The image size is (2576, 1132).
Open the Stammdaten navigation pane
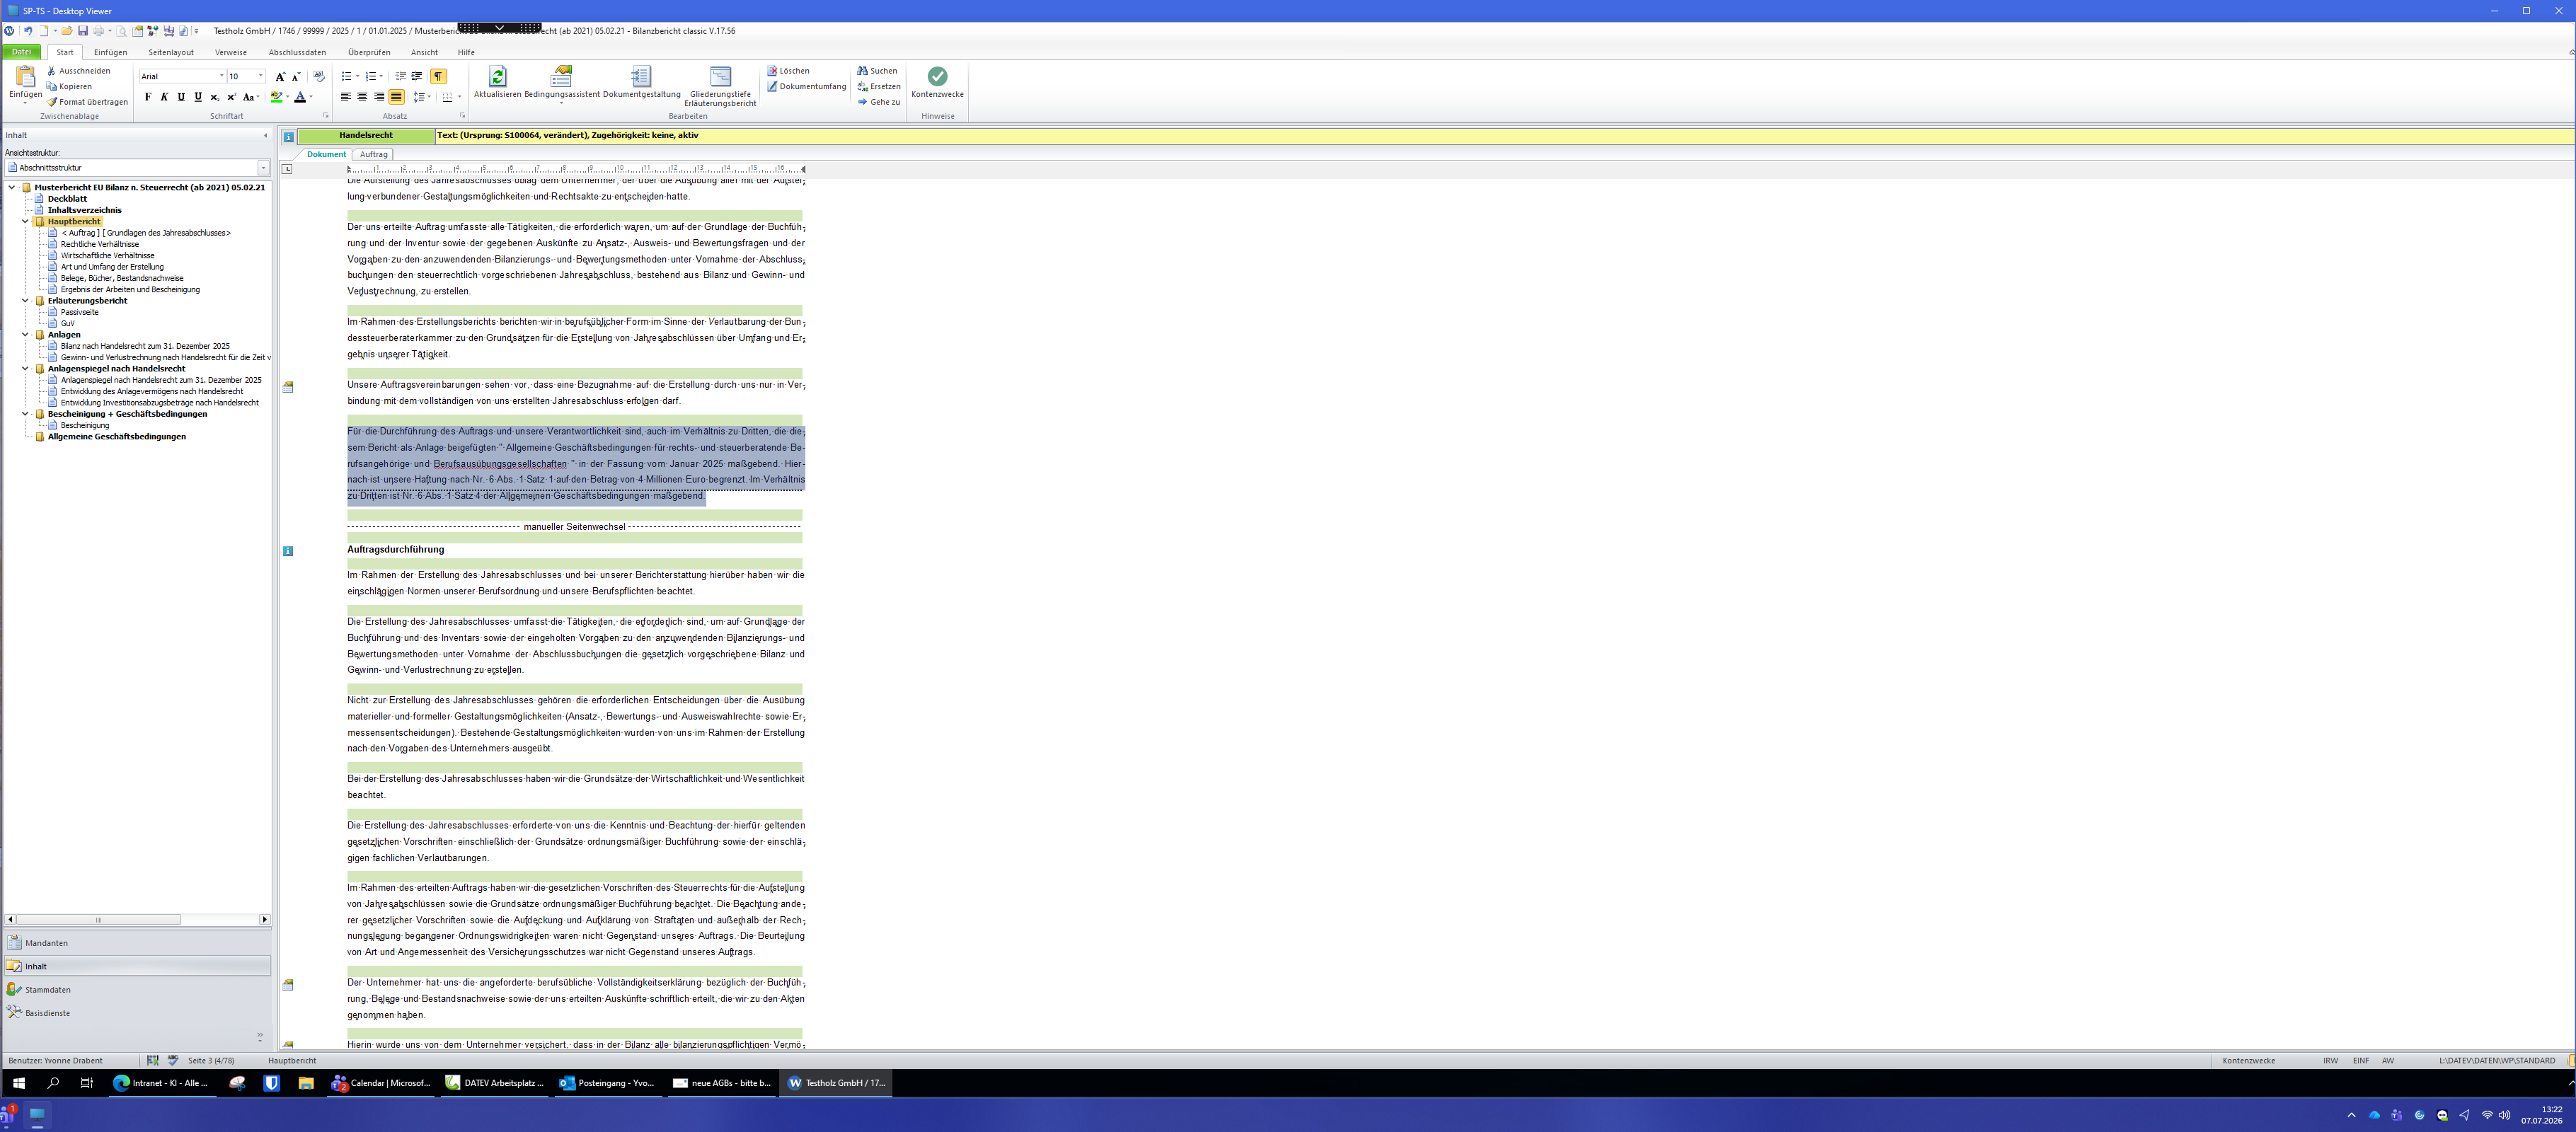[x=138, y=990]
